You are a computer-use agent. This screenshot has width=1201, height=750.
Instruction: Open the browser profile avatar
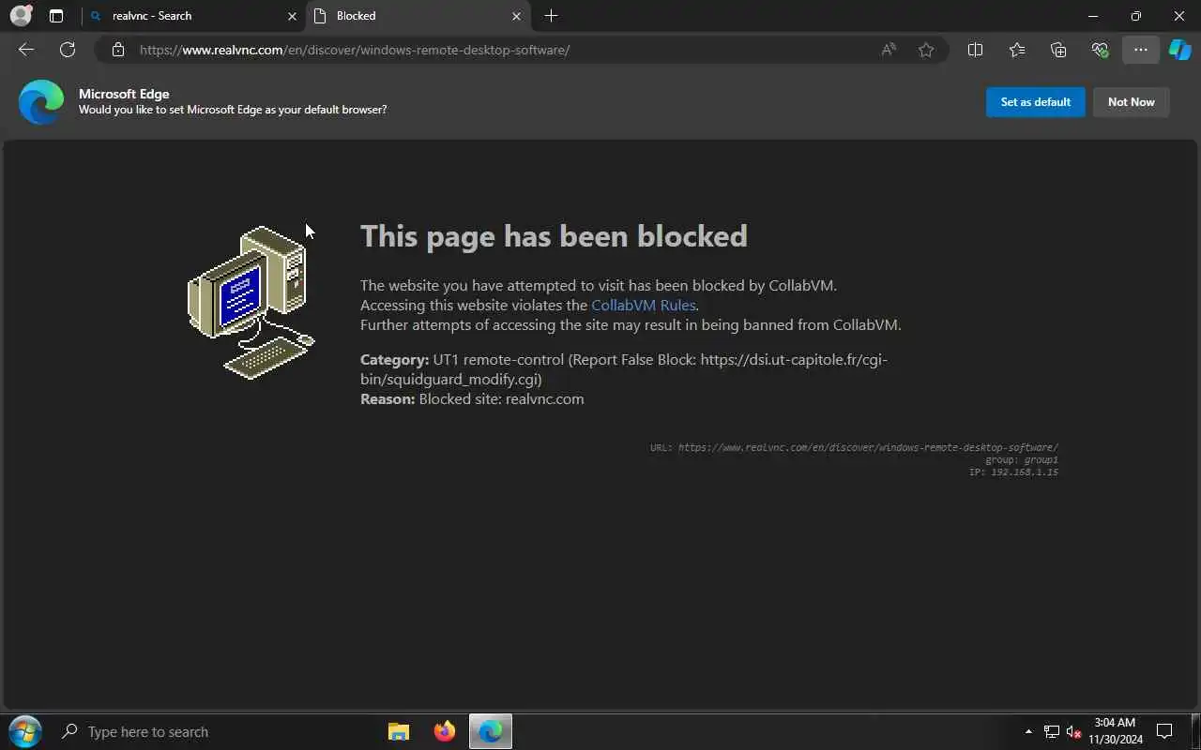click(21, 16)
